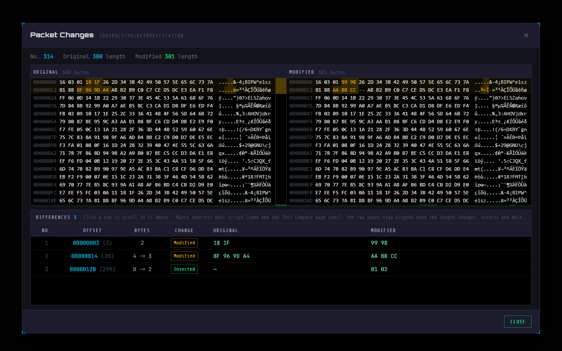Select the Modified badge in row 1
This screenshot has width=562, height=351.
(184, 243)
